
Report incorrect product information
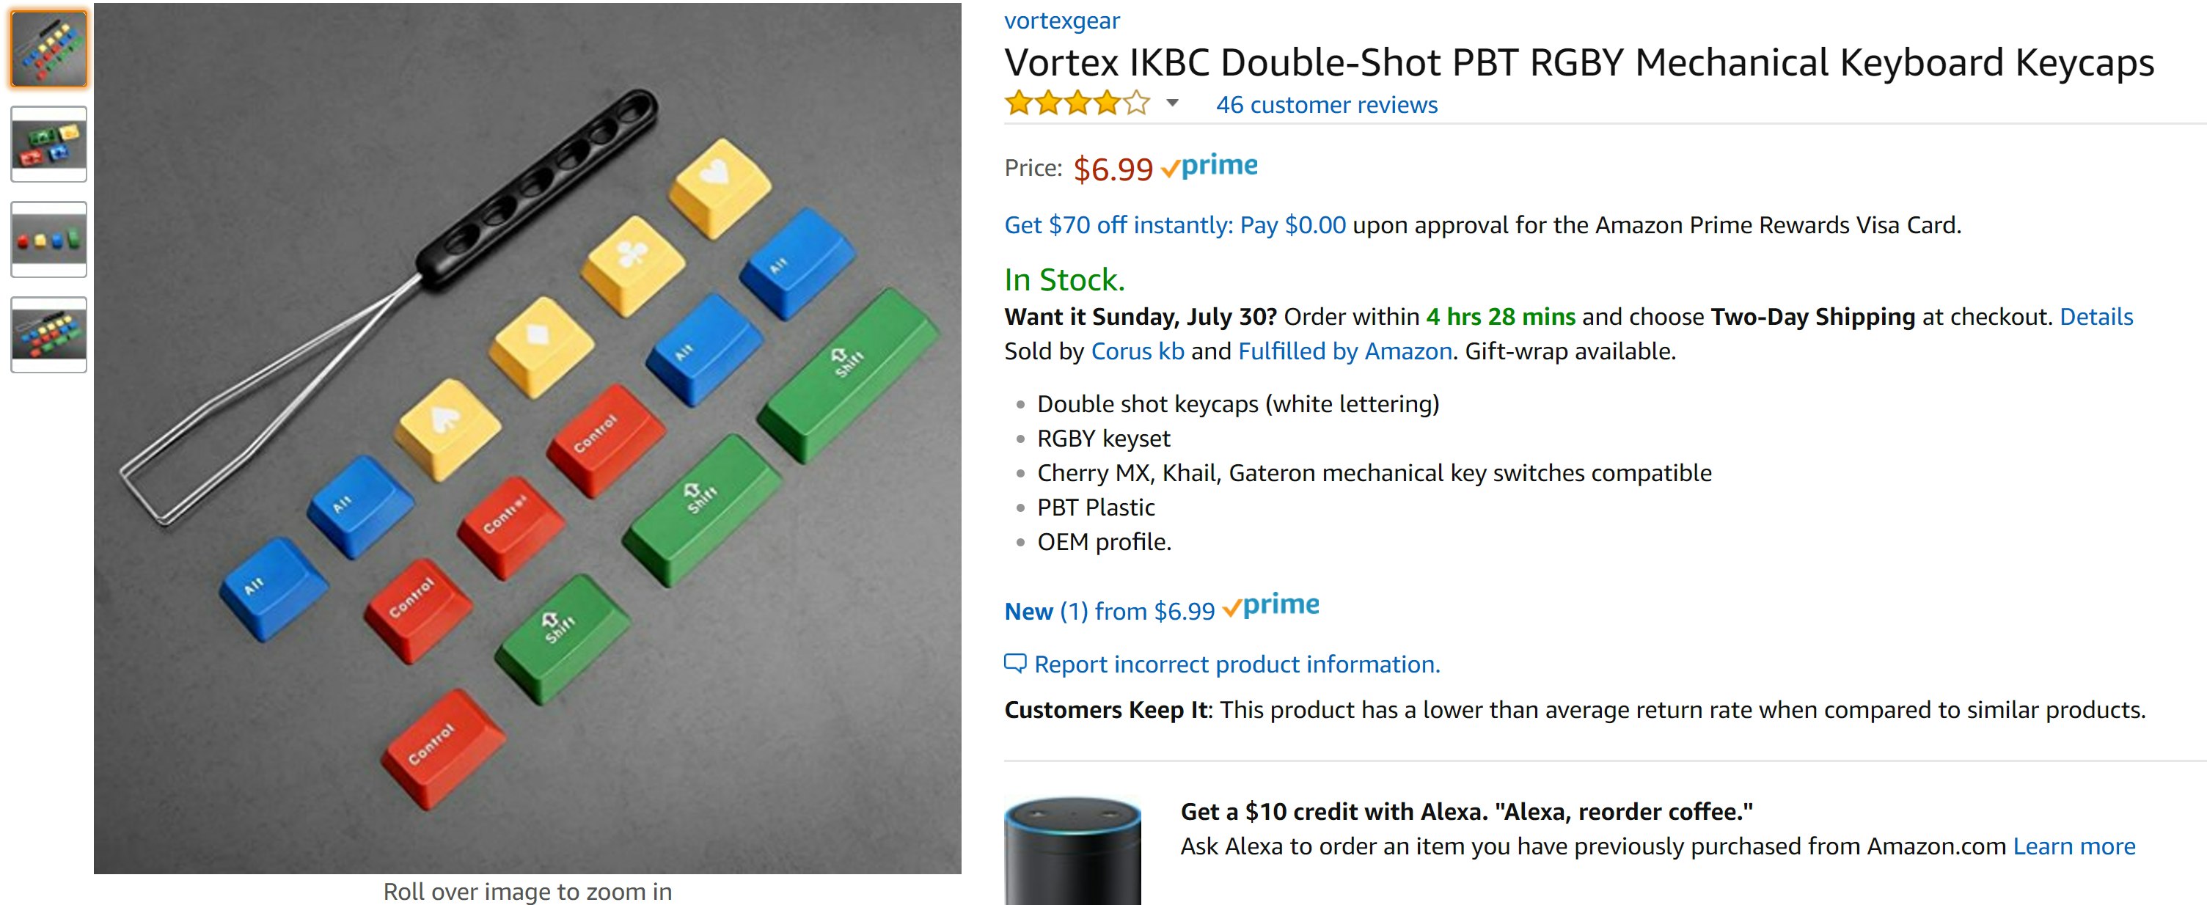[1237, 664]
